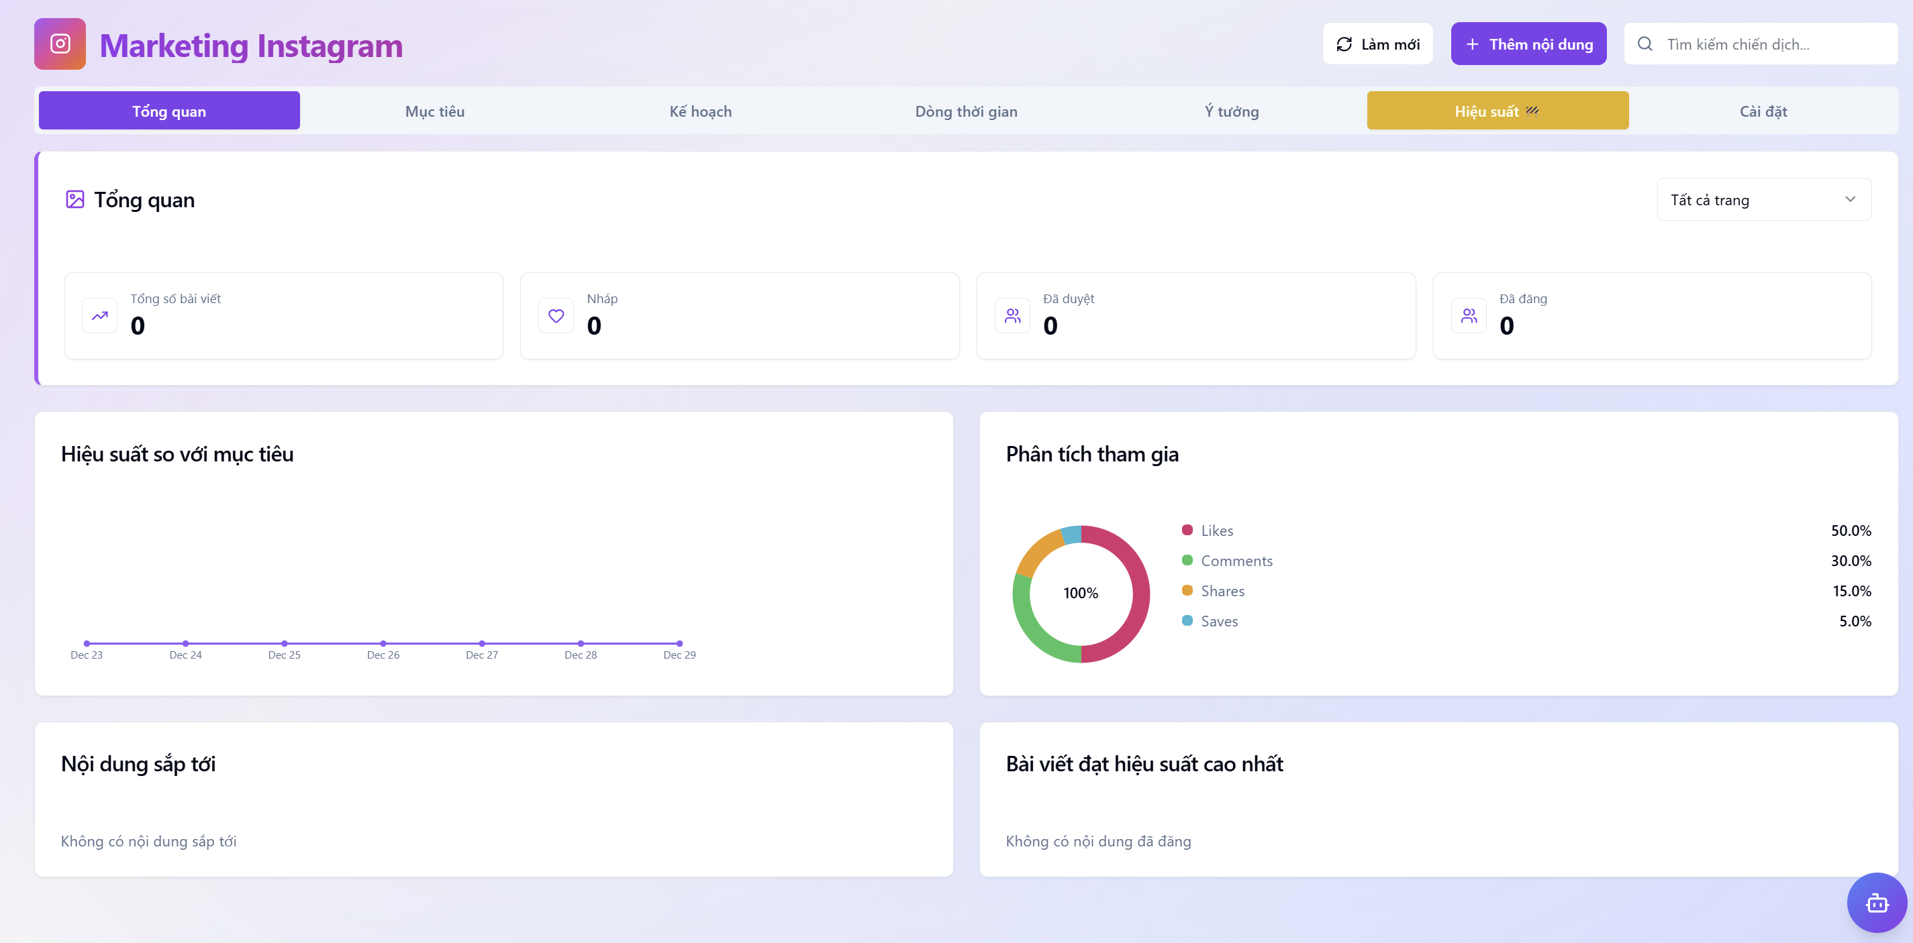1913x943 pixels.
Task: Click the 30.0% Comments value
Action: point(1851,561)
